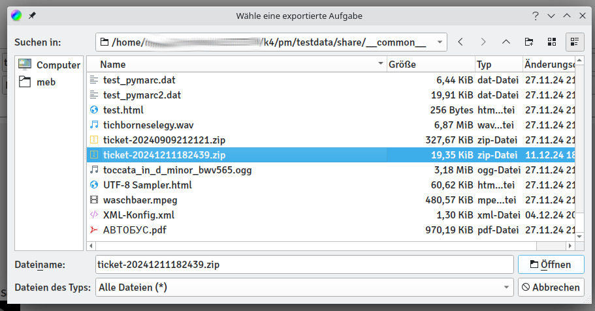Select file name toccata_in_d_minor_bwv565.ogg

178,170
